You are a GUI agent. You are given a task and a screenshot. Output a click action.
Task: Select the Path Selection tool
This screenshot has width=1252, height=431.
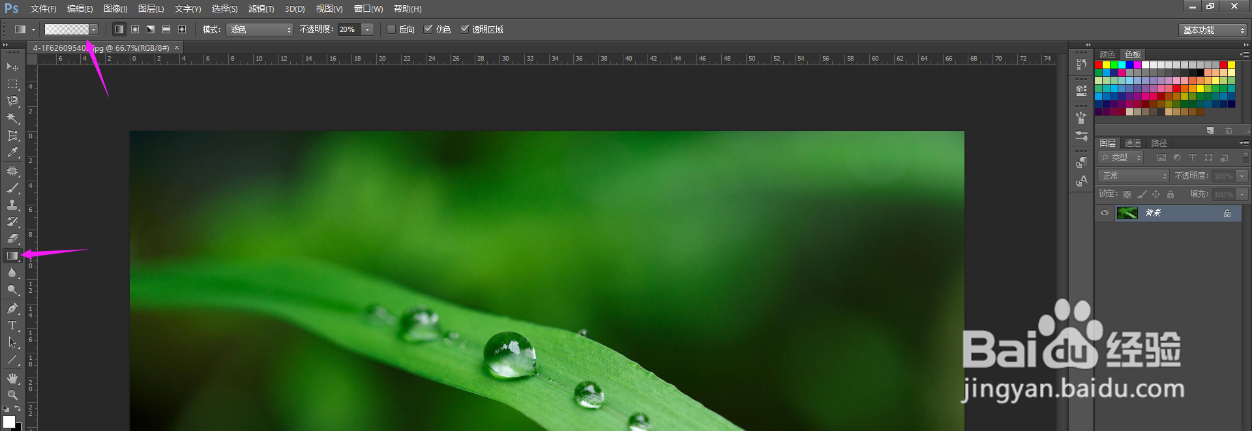(x=12, y=342)
